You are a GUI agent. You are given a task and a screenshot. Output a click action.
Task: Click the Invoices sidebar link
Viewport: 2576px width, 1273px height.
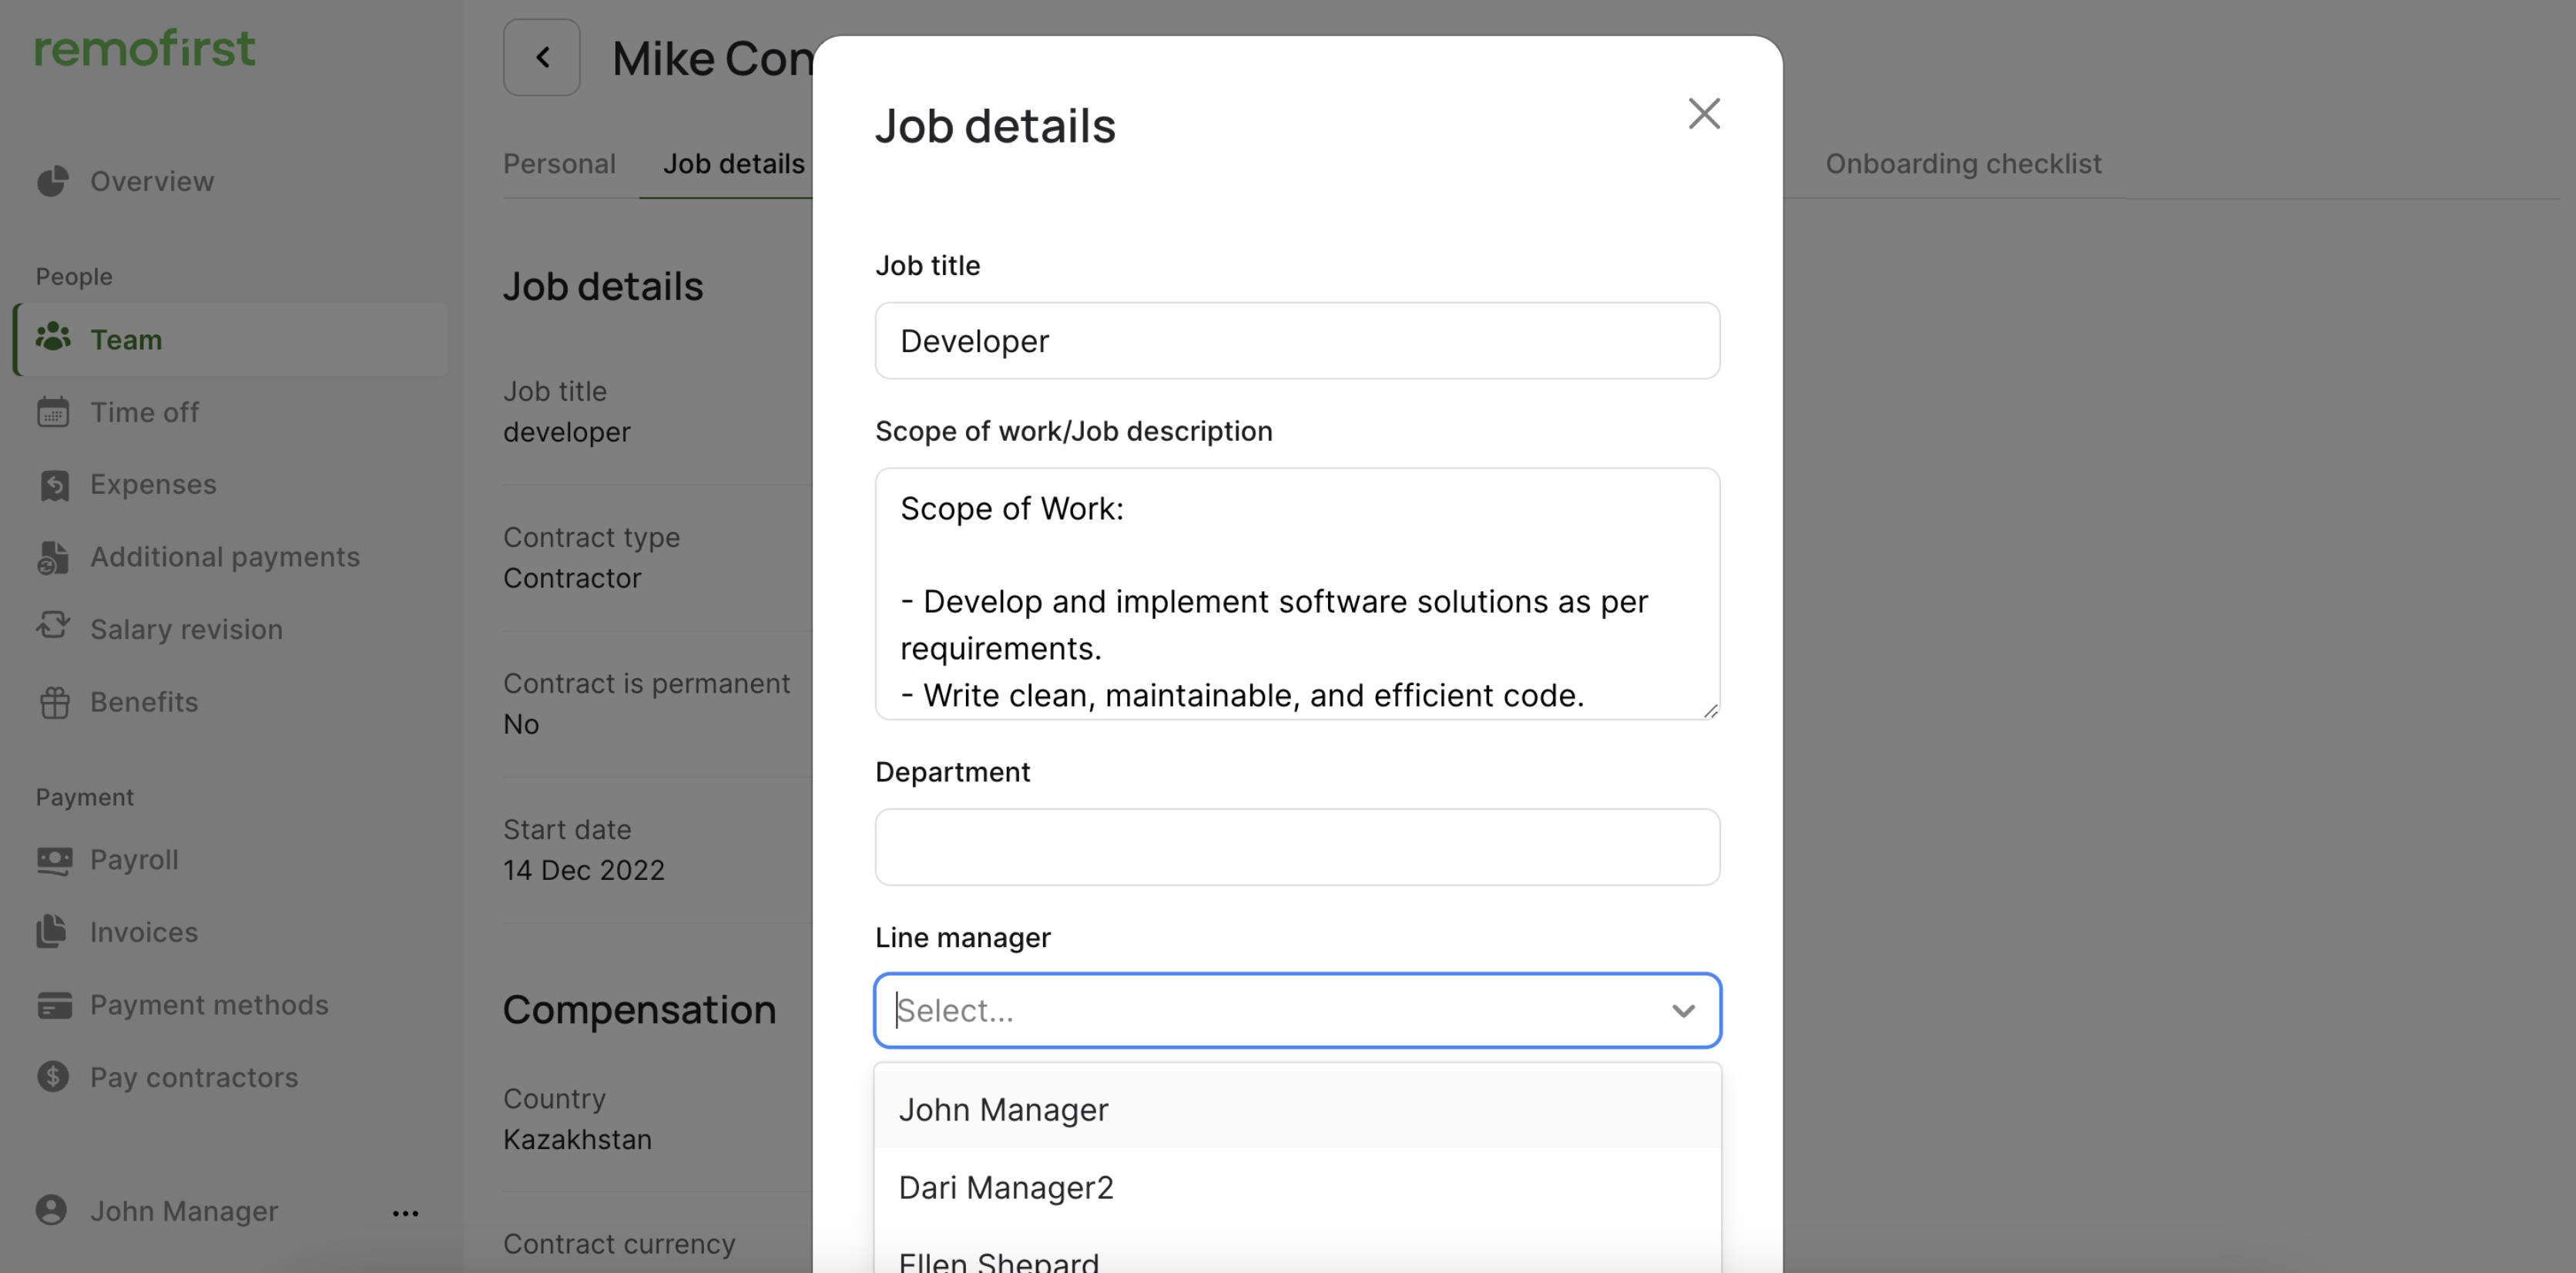point(144,932)
